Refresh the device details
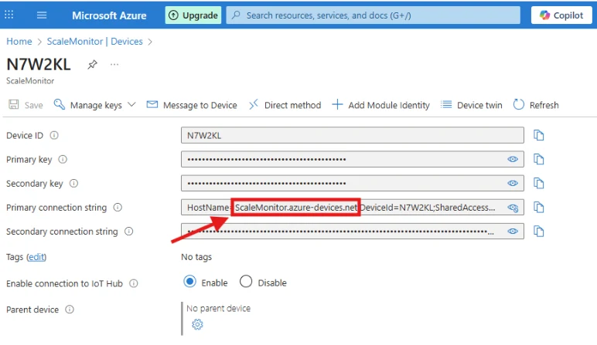Screen dimensions: 597x345 (536, 105)
